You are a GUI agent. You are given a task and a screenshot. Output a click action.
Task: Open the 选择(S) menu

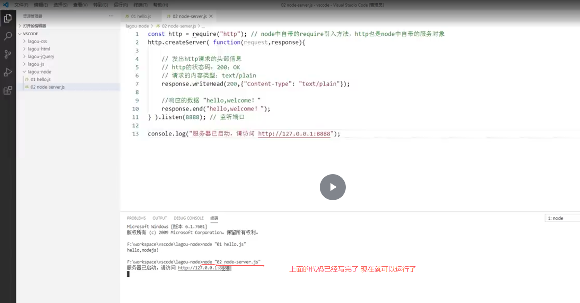(x=61, y=5)
